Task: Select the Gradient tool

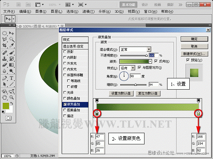Action: pyautogui.click(x=12, y=65)
